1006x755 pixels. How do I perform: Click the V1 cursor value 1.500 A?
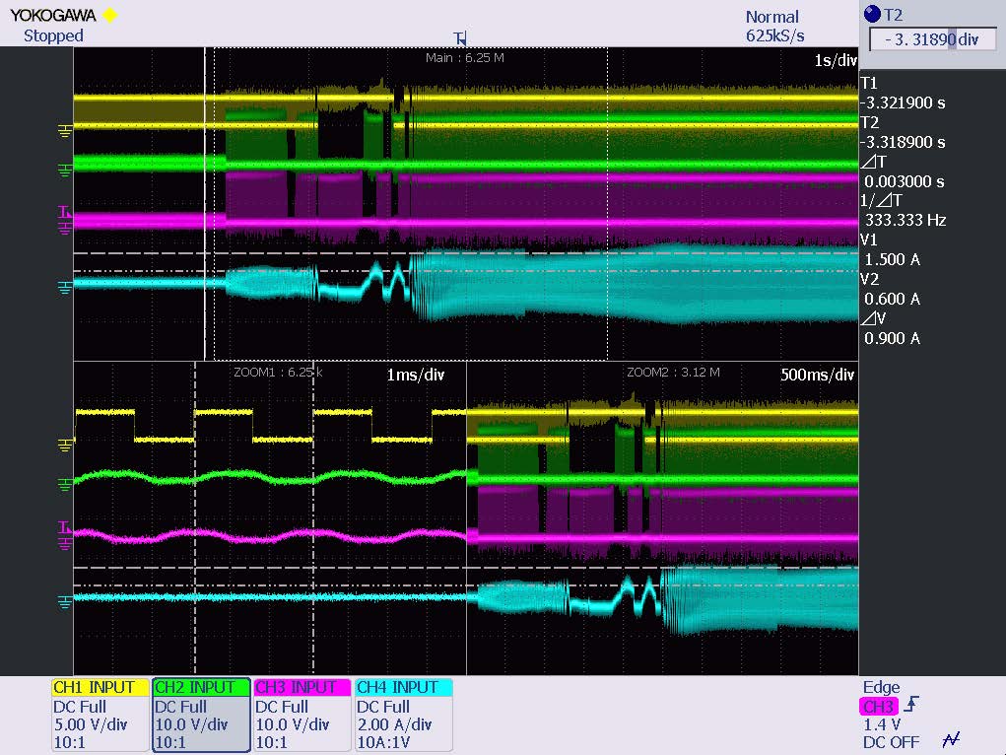[x=893, y=259]
